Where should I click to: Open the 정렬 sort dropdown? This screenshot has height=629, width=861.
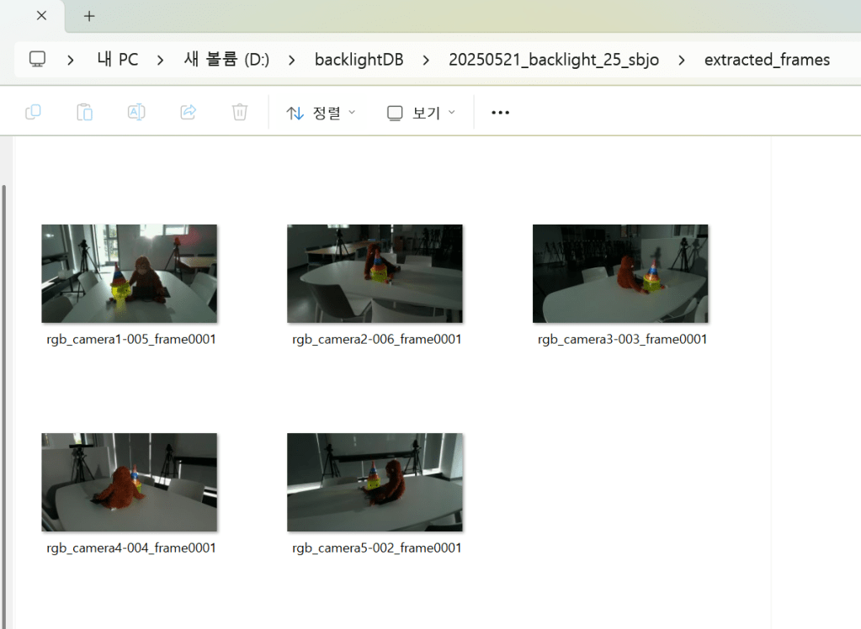coord(321,113)
